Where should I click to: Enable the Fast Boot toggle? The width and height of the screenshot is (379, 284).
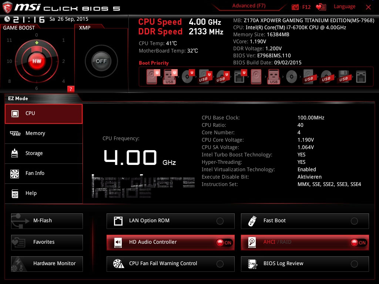click(354, 221)
